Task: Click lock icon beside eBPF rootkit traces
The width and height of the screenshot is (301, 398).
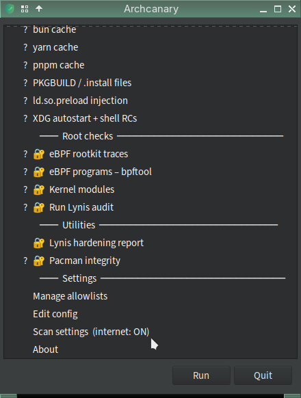Action: point(39,154)
